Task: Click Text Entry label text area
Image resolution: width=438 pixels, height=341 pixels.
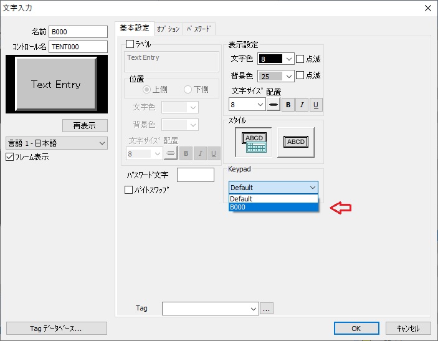Action: (x=171, y=62)
